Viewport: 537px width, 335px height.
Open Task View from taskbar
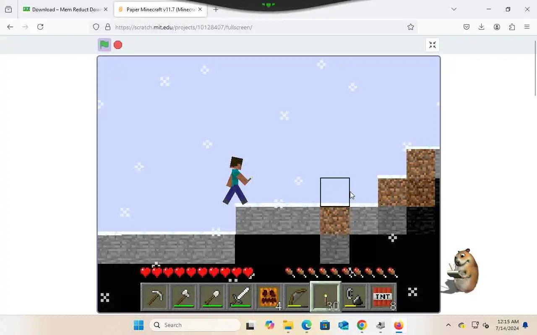click(x=250, y=325)
